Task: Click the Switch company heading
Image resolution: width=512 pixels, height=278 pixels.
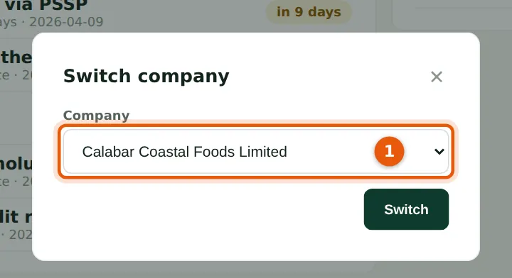Action: click(146, 77)
